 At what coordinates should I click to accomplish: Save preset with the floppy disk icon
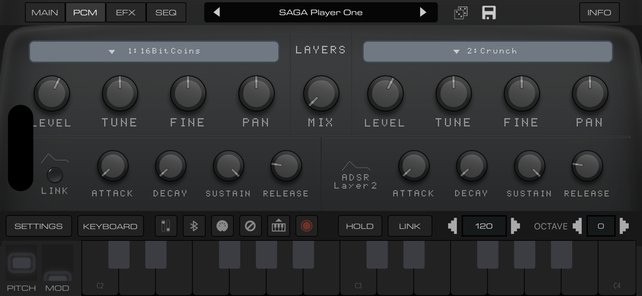point(489,13)
